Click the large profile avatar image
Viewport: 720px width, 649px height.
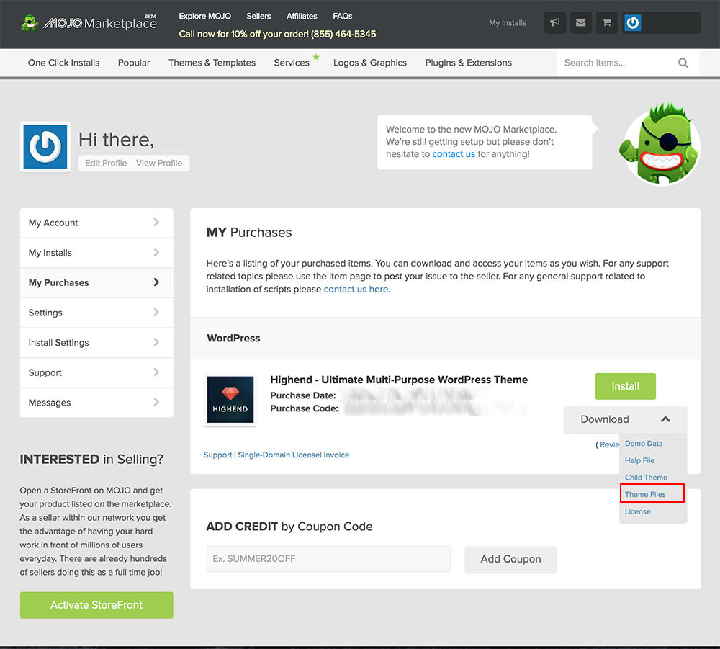(x=45, y=147)
